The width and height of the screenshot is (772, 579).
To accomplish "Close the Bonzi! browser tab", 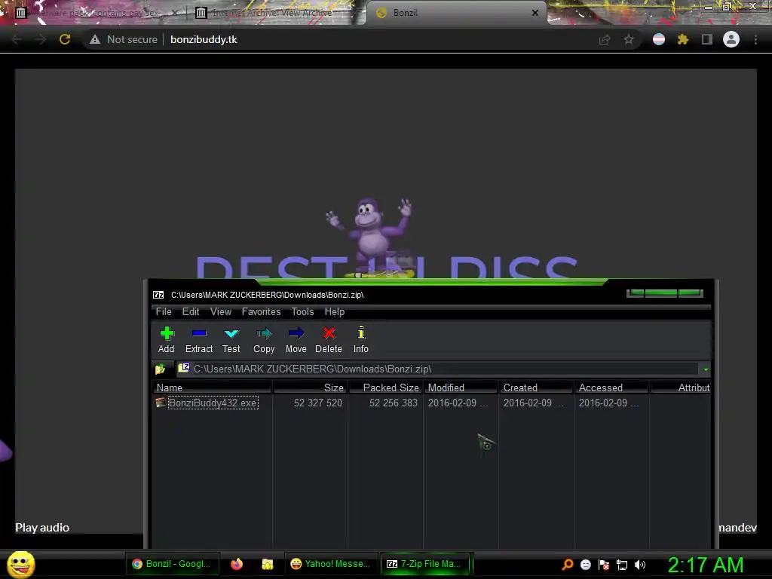I will [x=535, y=13].
